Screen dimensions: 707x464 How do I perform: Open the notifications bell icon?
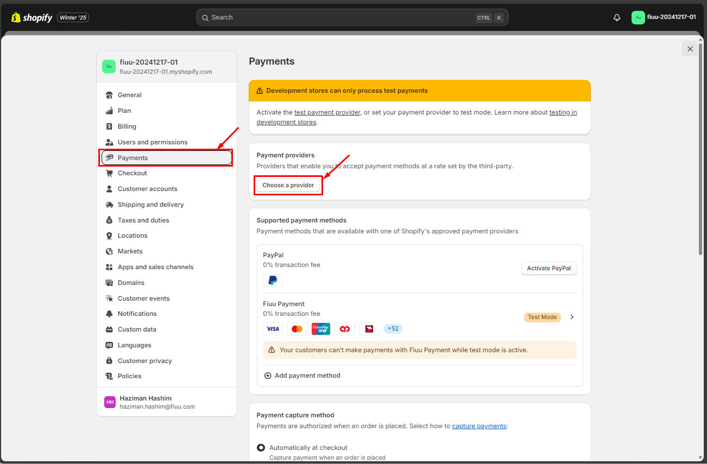[617, 17]
